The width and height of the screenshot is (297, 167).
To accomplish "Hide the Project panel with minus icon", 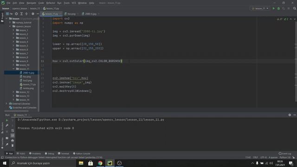I will point(38,14).
